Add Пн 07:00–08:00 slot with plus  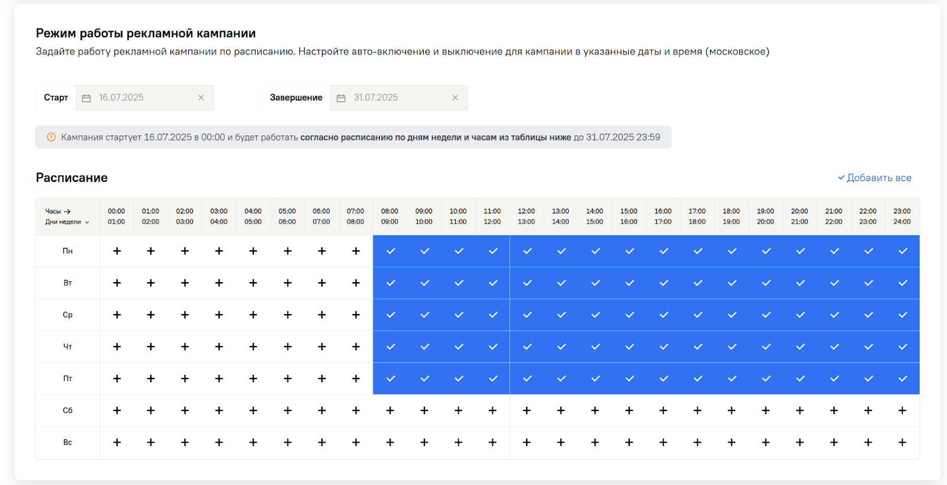tap(356, 251)
